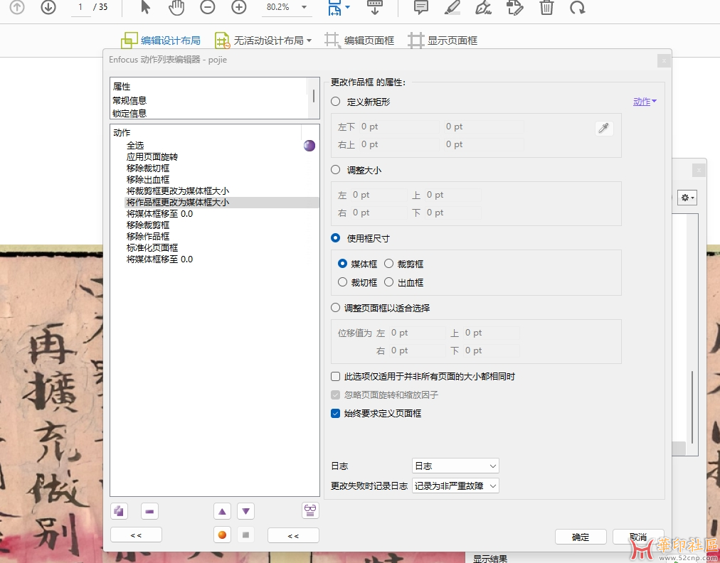Click 显示页面框 toolbar button

coord(443,41)
